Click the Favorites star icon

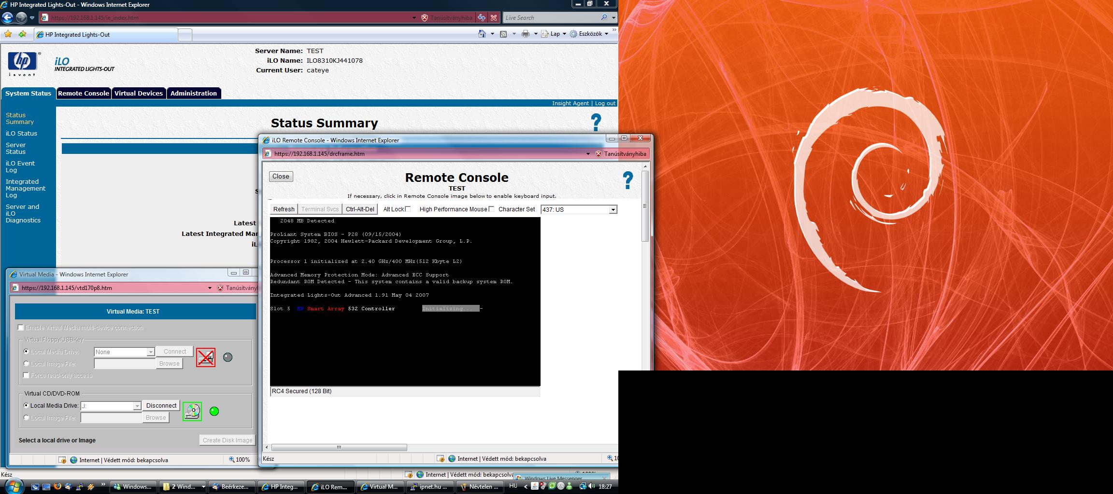pos(8,34)
